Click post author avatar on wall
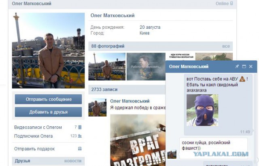Viewport: 259px width, 166px height. [98, 107]
